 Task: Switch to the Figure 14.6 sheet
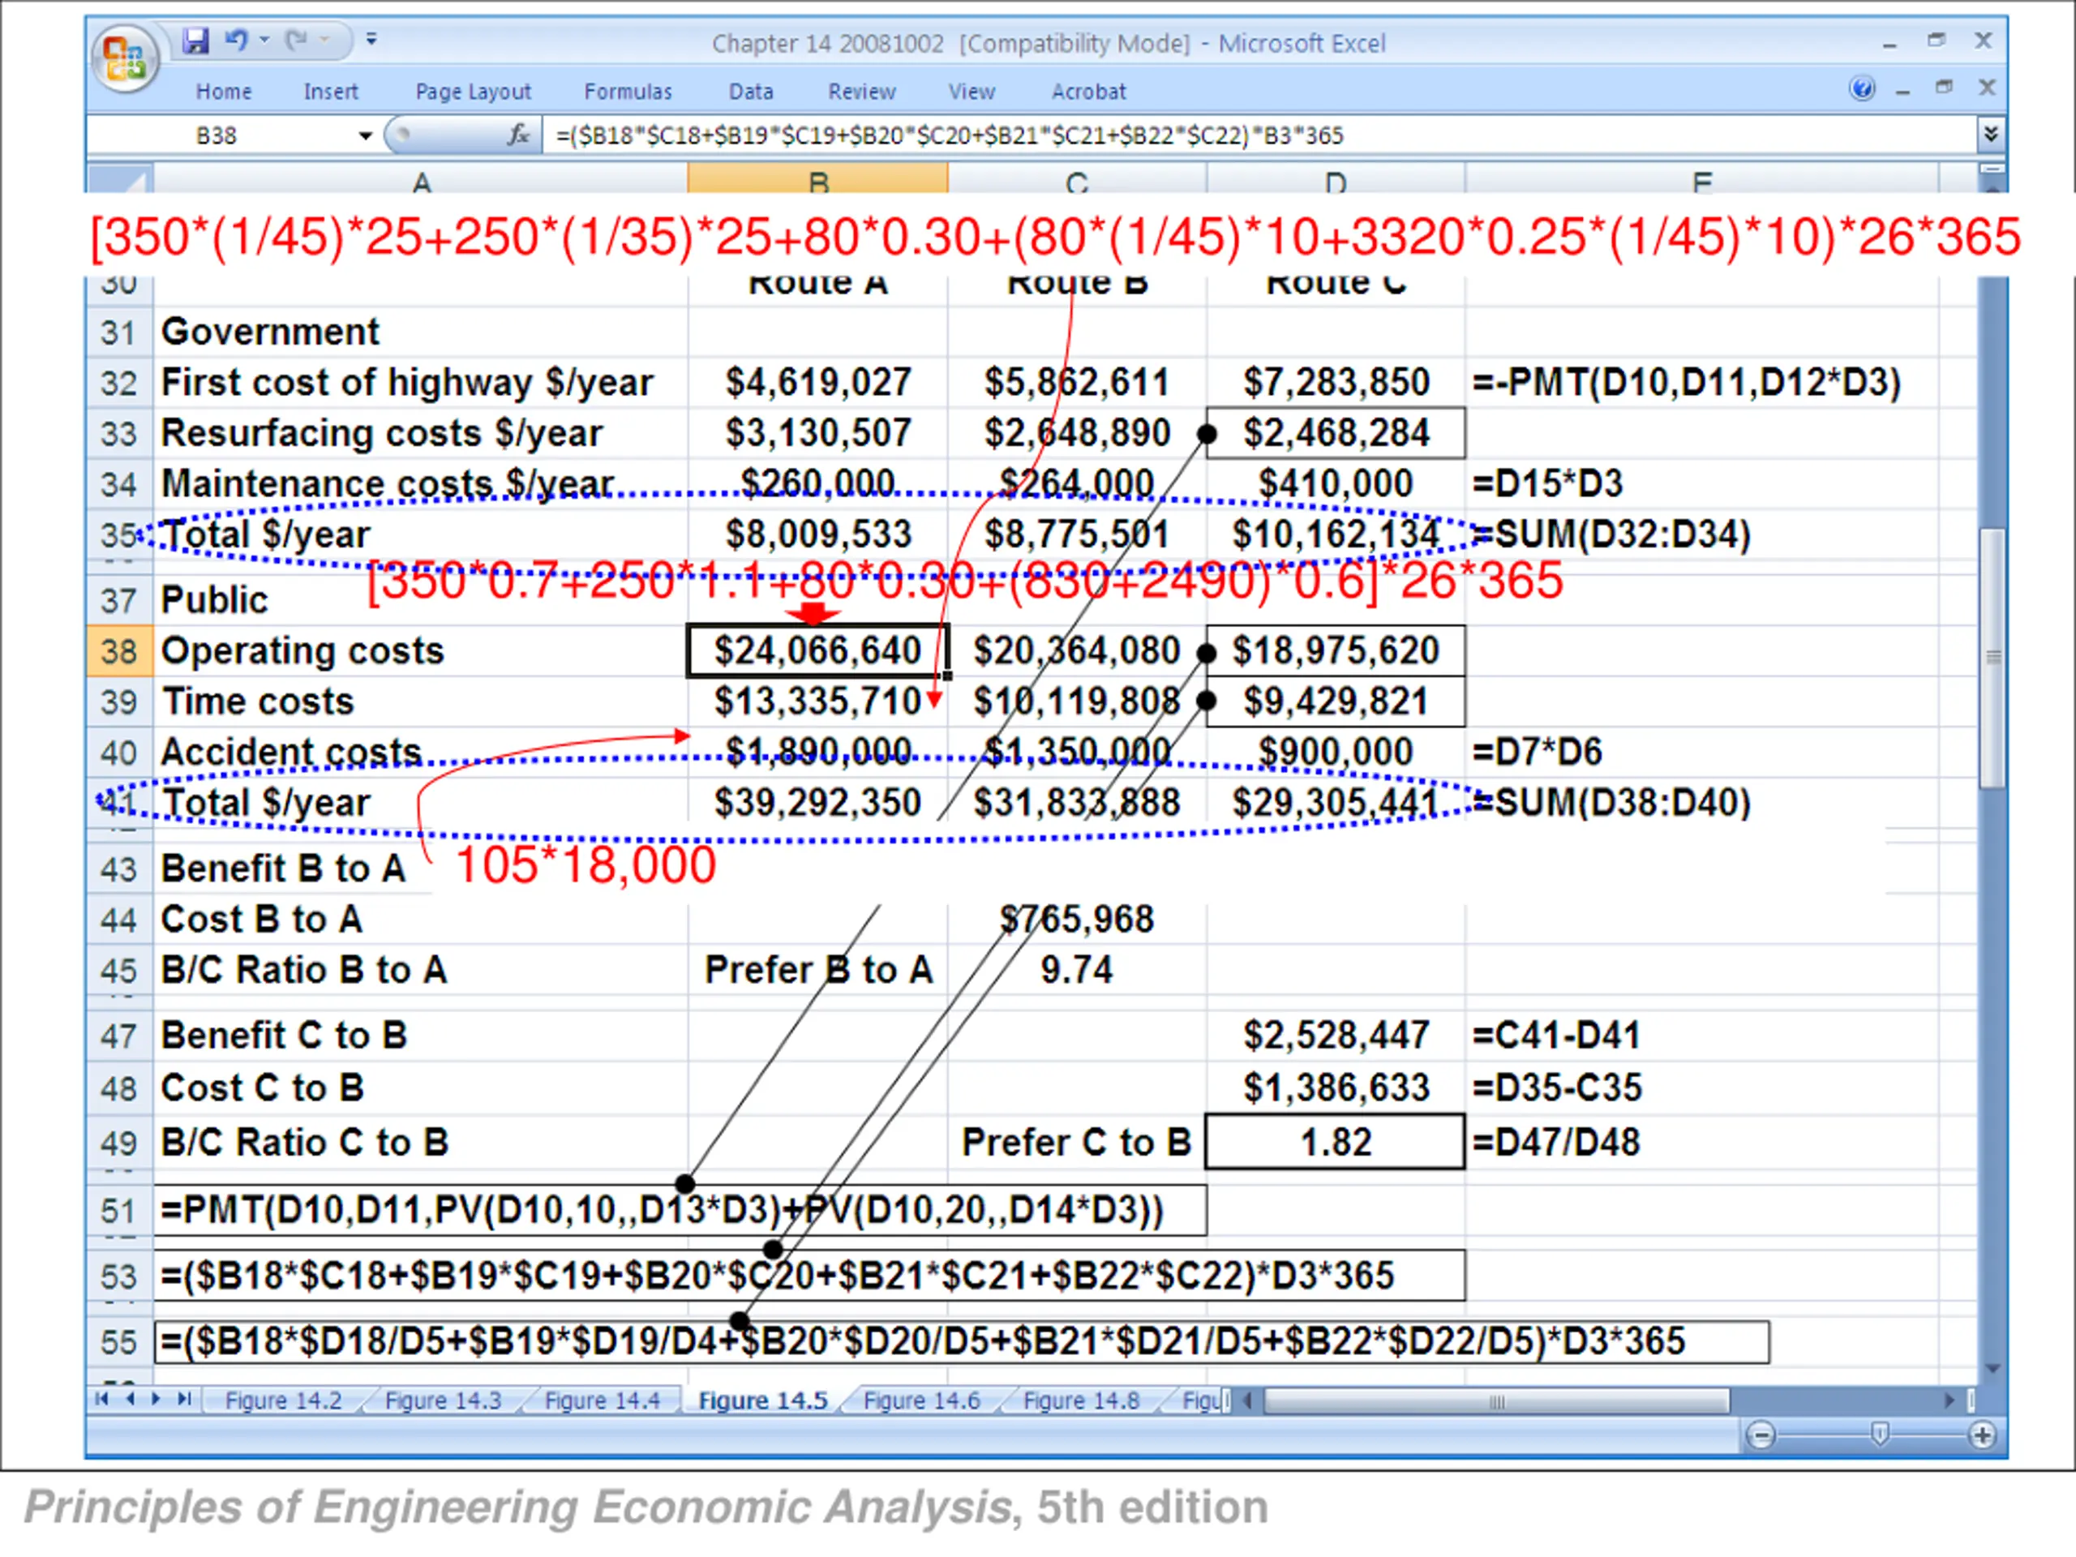click(x=921, y=1400)
